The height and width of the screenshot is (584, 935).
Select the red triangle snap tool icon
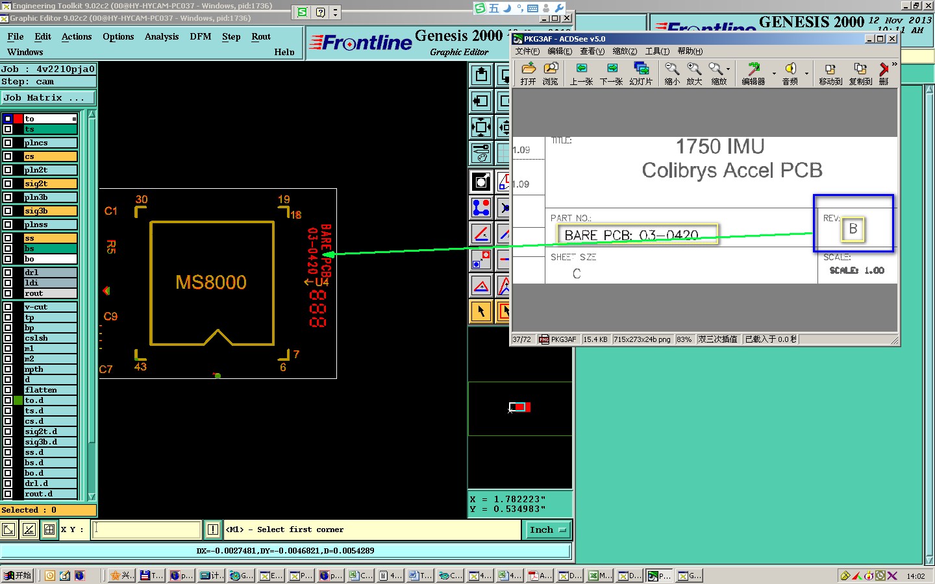[x=481, y=286]
